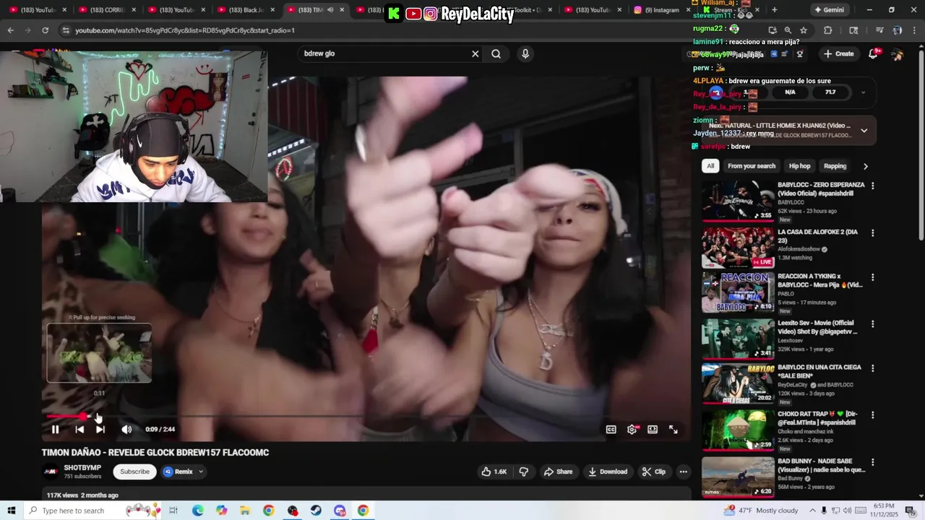Click the Create button

838,53
